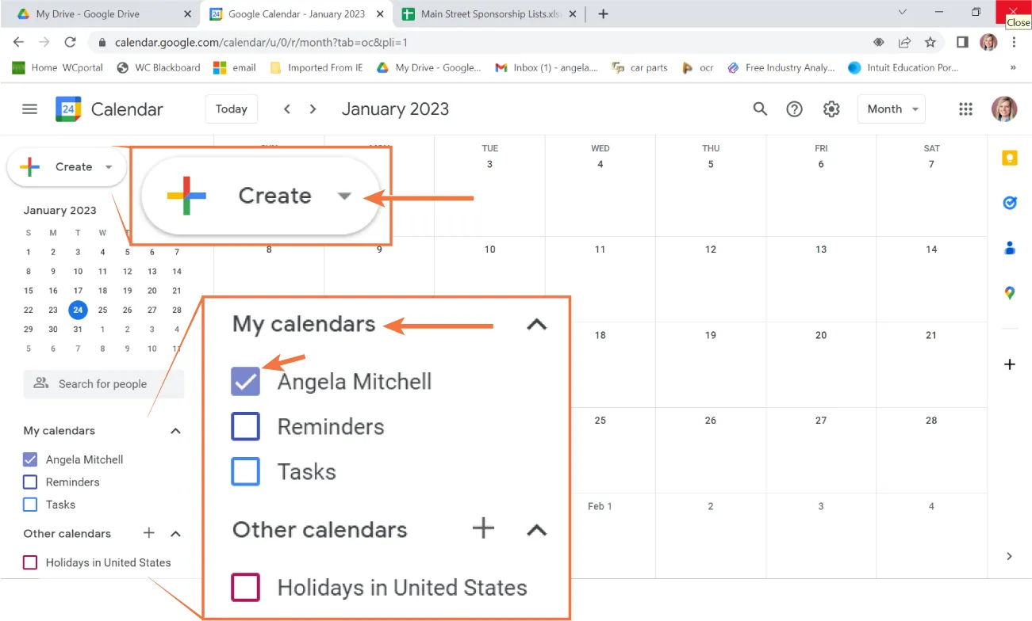Open Google Contacts side panel icon
This screenshot has height=621, width=1032.
tap(1009, 247)
